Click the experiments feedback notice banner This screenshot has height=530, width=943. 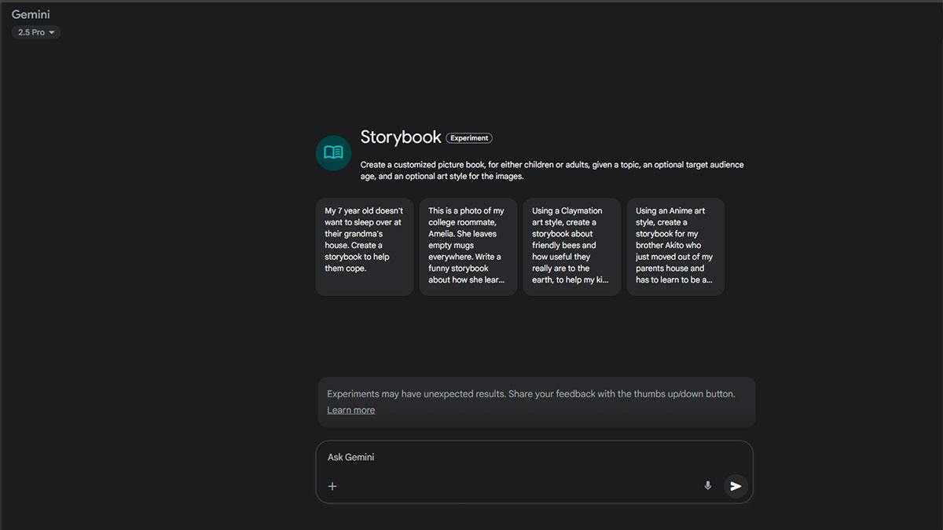coord(537,402)
